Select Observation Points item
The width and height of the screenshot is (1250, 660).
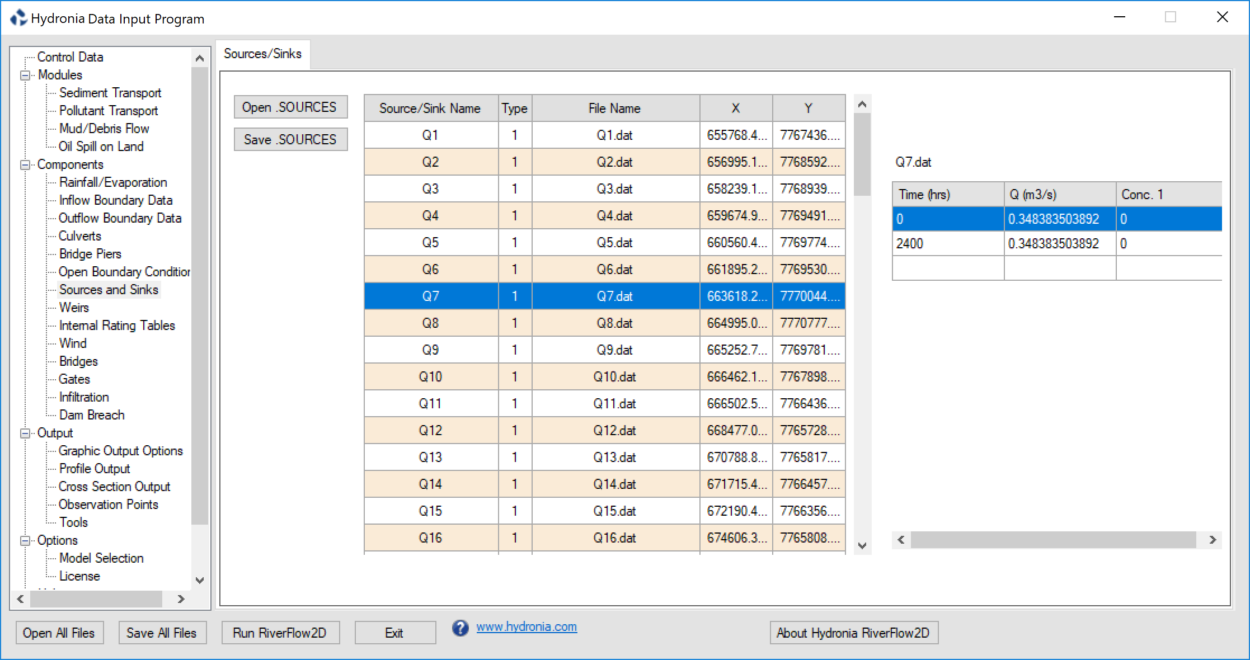[x=109, y=505]
